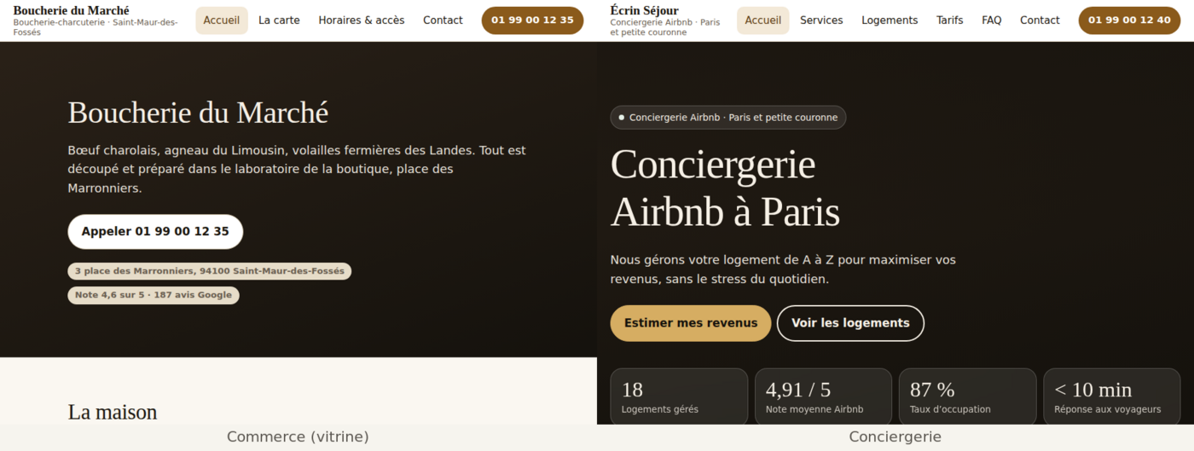This screenshot has height=451, width=1194.
Task: Click the 18 Logements gérés stat card
Action: tap(679, 397)
